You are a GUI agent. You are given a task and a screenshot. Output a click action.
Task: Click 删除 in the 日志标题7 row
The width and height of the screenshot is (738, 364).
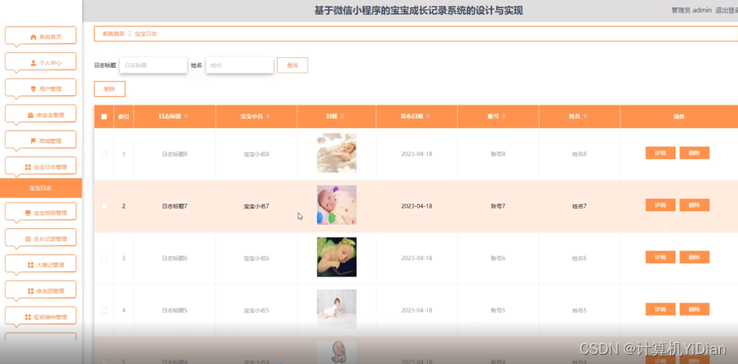[x=694, y=205]
